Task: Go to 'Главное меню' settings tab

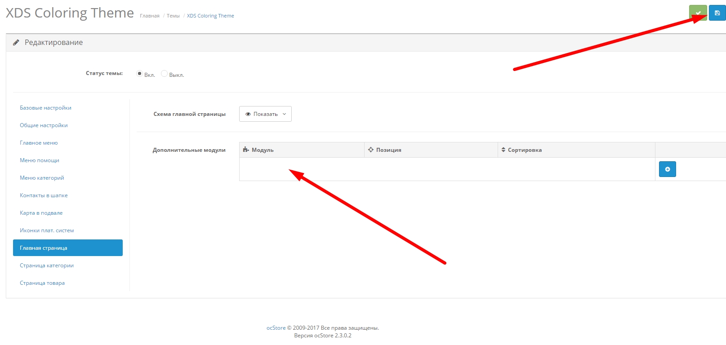Action: [39, 143]
